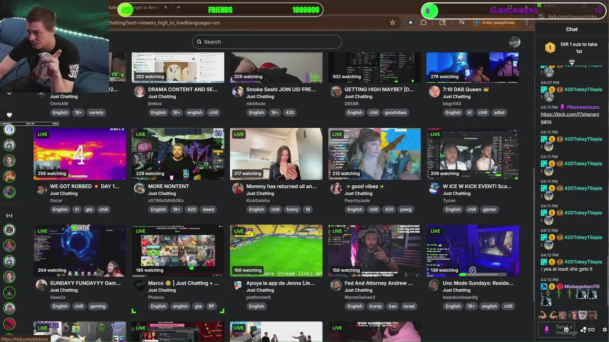This screenshot has height=342, width=609.
Task: Open the media control music-note icon
Action: coord(462,22)
